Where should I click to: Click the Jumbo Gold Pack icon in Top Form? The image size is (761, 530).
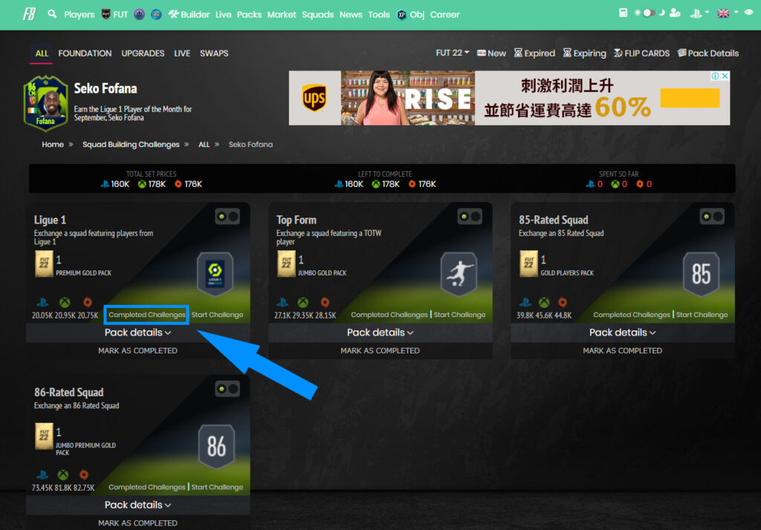pos(286,264)
